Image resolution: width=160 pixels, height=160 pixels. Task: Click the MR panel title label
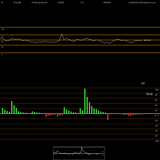[143, 83]
